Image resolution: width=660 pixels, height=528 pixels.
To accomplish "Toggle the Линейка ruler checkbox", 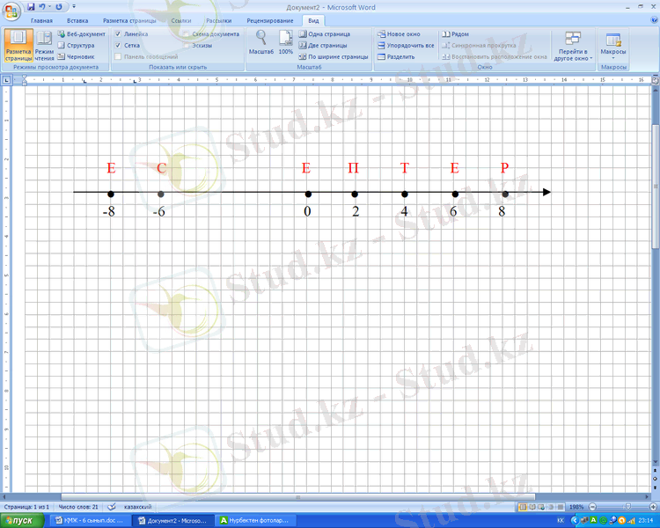I will [x=118, y=33].
